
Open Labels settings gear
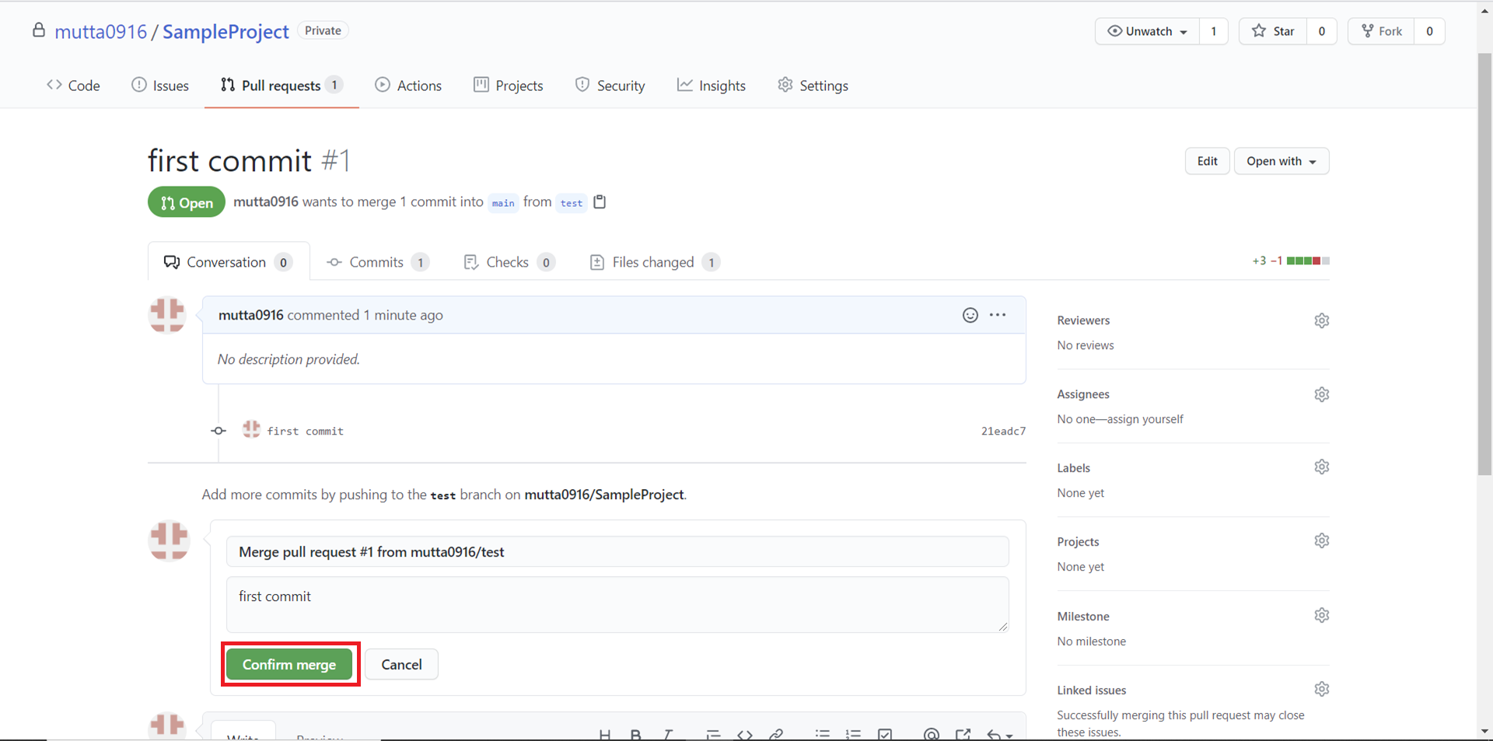point(1322,467)
